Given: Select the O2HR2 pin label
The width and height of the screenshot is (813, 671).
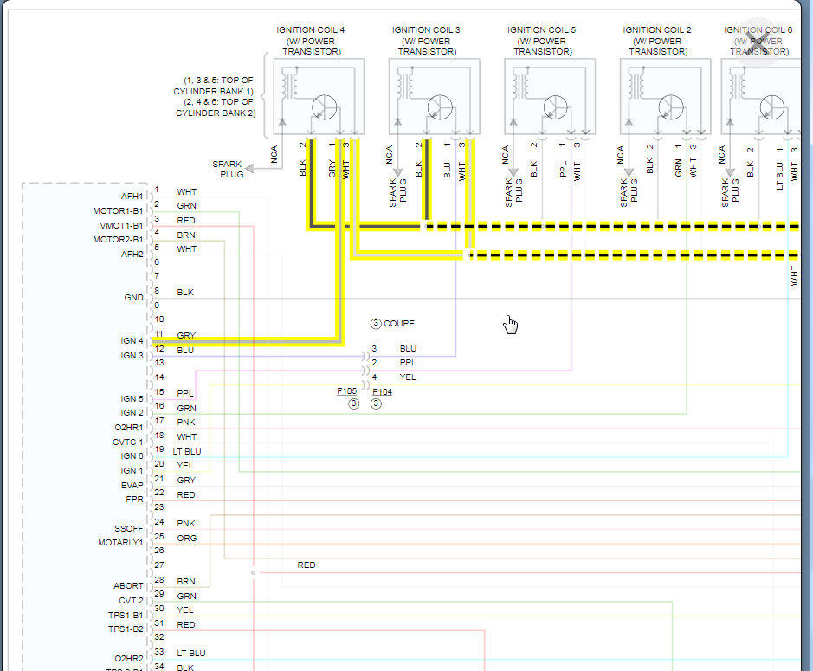Looking at the screenshot, I should (x=129, y=658).
